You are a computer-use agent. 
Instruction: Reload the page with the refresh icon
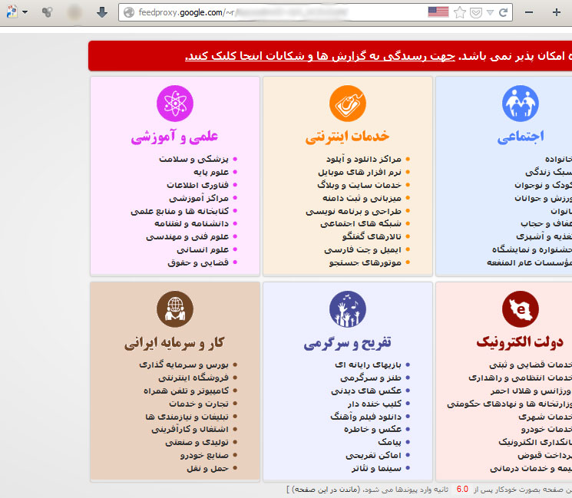[x=504, y=13]
